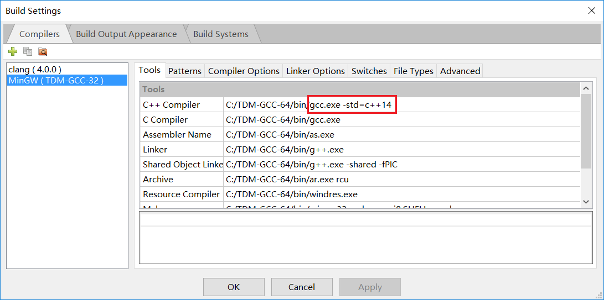The height and width of the screenshot is (300, 604).
Task: Click the Linker path value
Action: pos(285,150)
